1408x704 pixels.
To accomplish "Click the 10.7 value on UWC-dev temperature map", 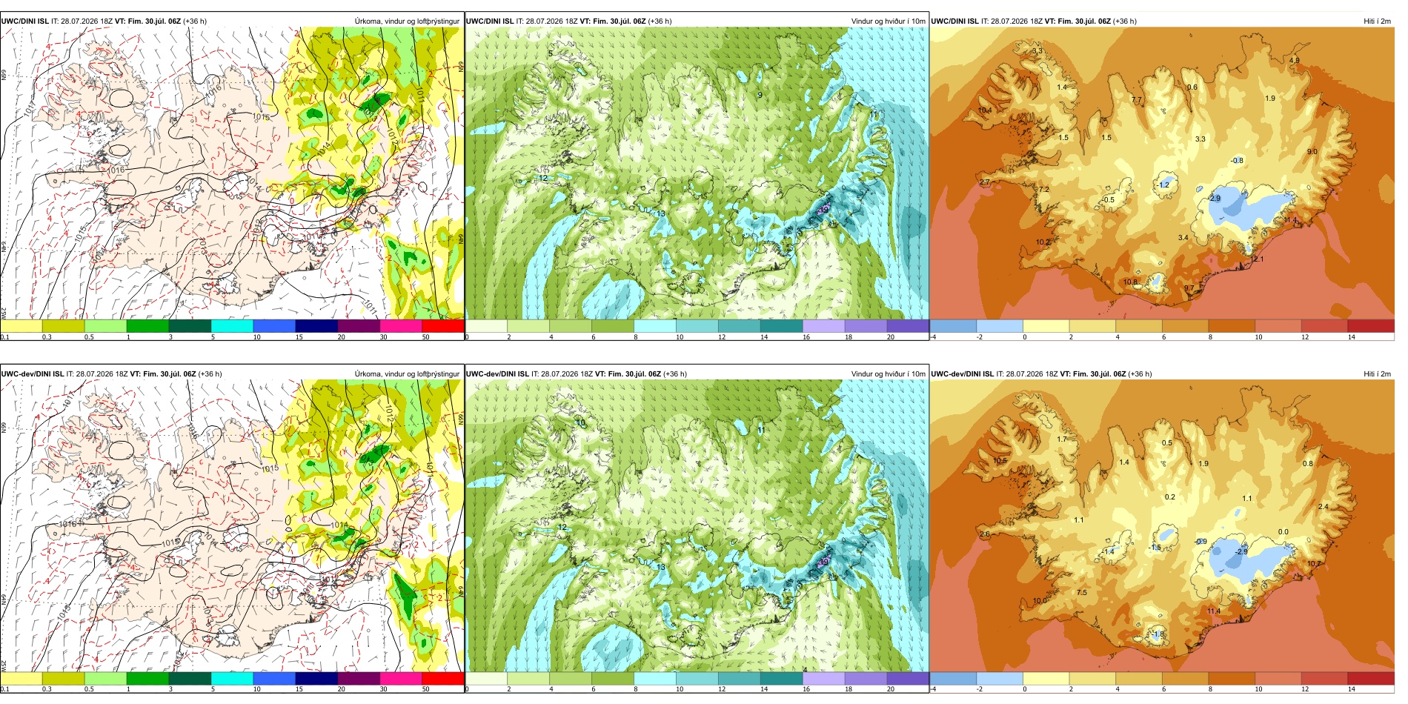I will point(1313,564).
